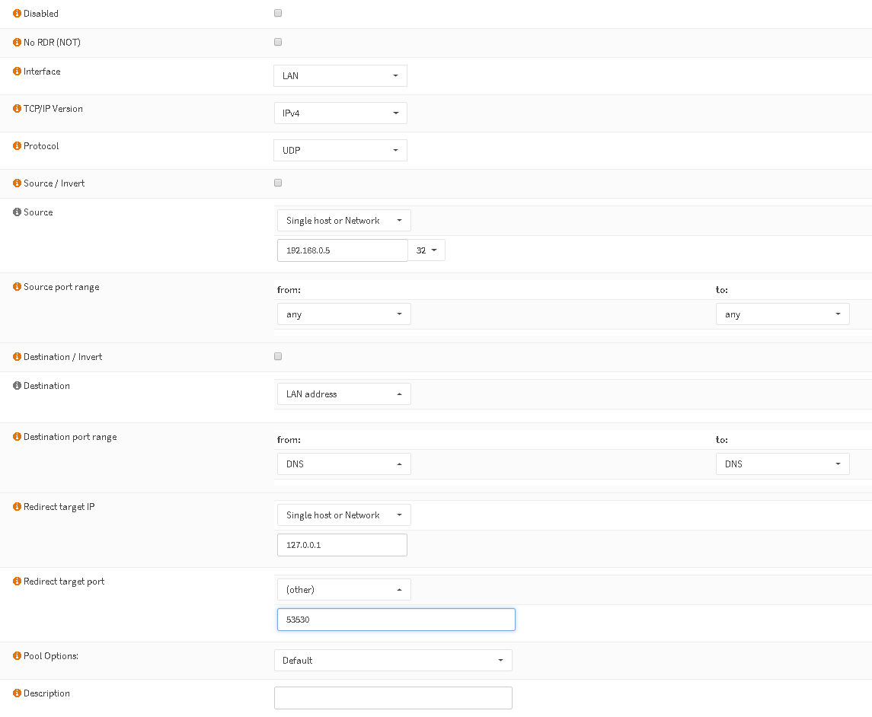Show help for TCP/IP Version
Viewport: 872px width, 717px height.
(x=17, y=108)
